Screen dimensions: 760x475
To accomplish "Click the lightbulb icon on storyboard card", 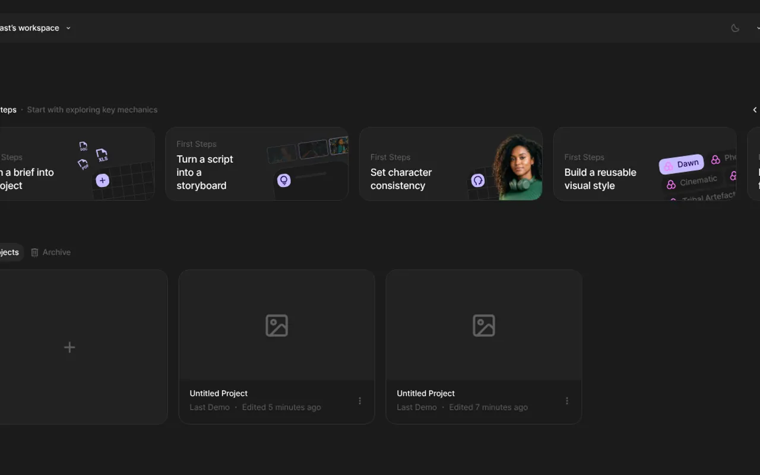I will pyautogui.click(x=284, y=180).
